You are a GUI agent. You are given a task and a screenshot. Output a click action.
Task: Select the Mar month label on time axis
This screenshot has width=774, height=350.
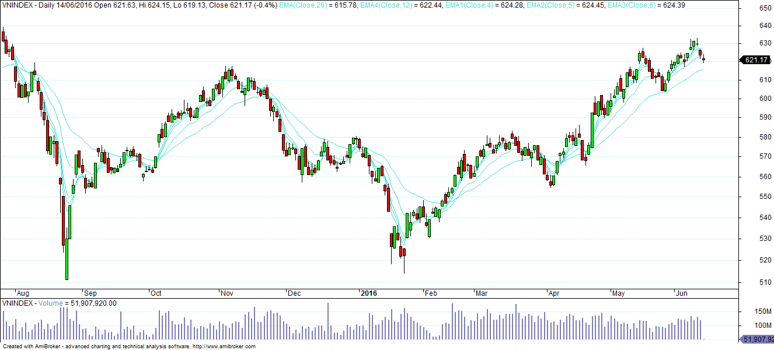click(x=481, y=293)
